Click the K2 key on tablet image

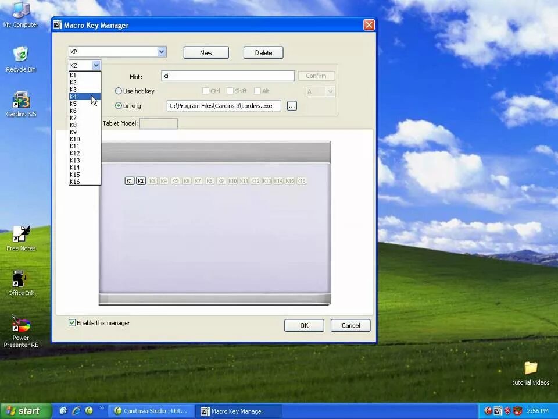(x=141, y=181)
